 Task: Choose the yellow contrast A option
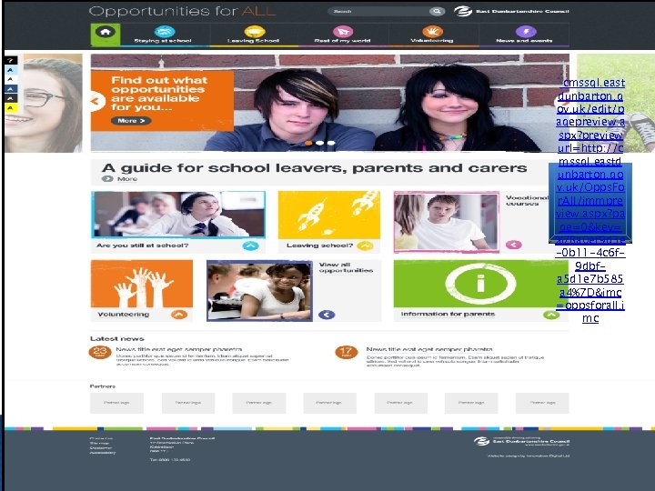pyautogui.click(x=11, y=108)
